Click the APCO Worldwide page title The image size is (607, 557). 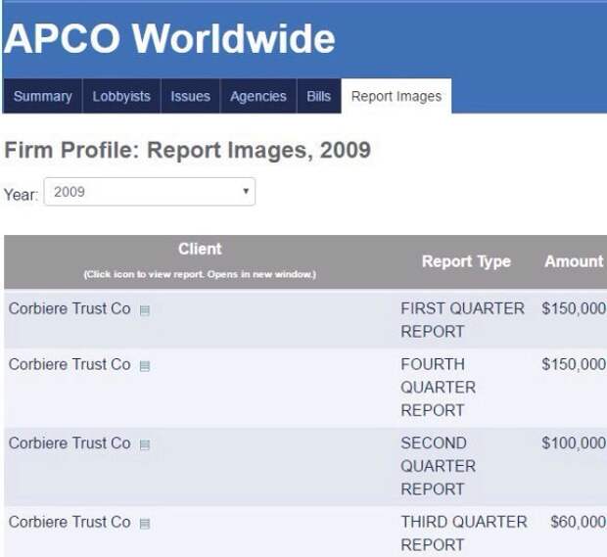pos(169,38)
